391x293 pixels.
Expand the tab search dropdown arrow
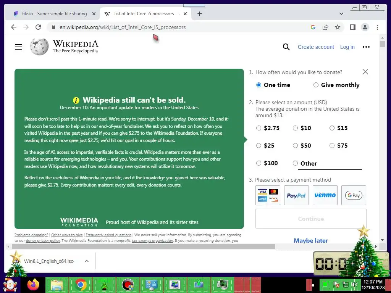(341, 14)
